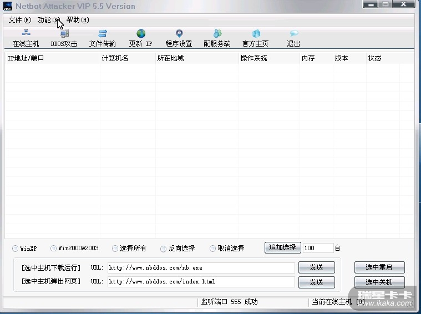Click the popup URL field with index.html

click(x=201, y=281)
